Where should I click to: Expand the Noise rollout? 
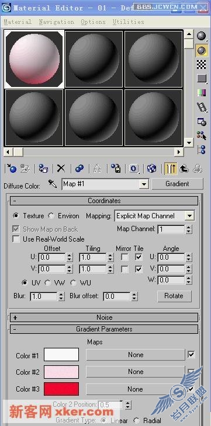pyautogui.click(x=104, y=317)
